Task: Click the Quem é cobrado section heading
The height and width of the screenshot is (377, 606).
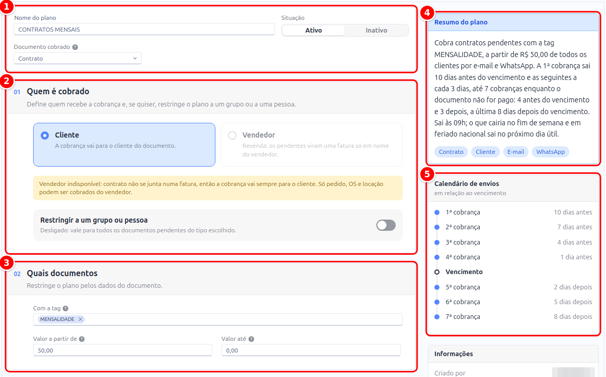Action: [x=58, y=92]
